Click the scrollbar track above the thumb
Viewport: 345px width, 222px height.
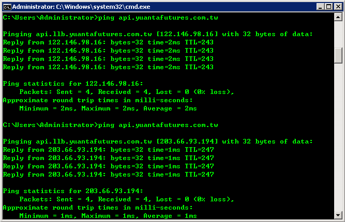coord(338,34)
